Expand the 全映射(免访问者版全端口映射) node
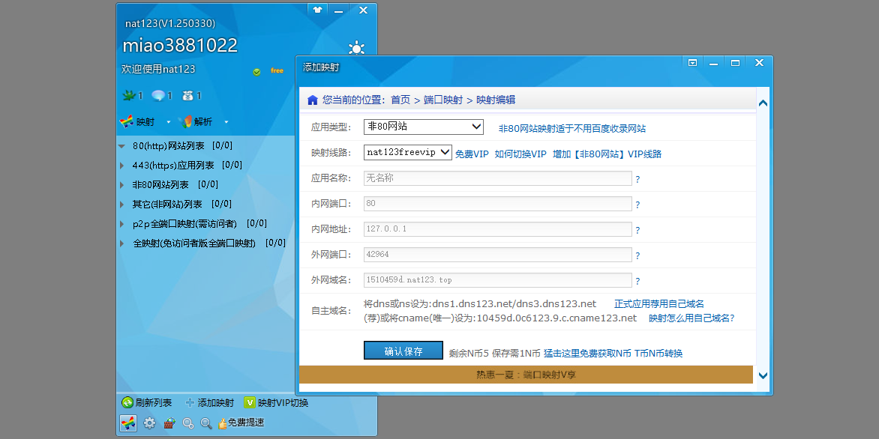The width and height of the screenshot is (879, 439). [x=121, y=243]
